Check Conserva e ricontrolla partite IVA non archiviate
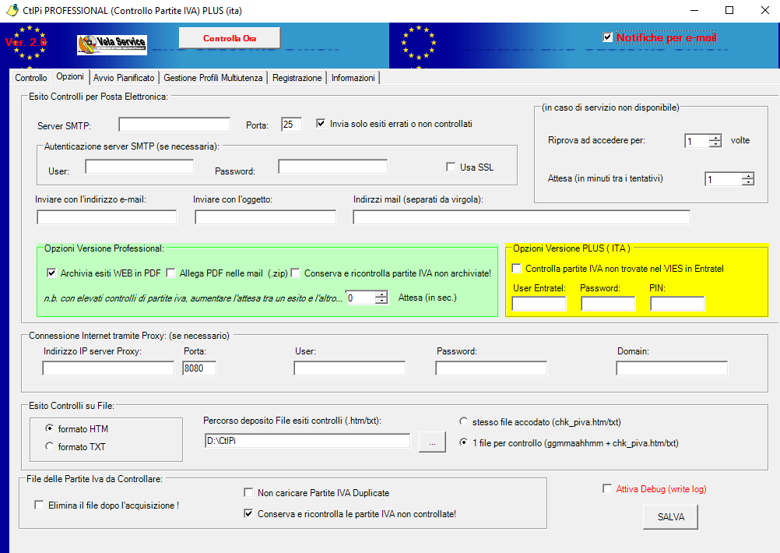 click(296, 273)
